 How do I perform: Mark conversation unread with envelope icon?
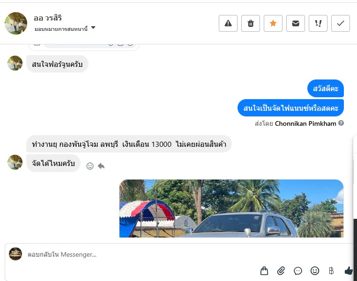click(x=296, y=23)
